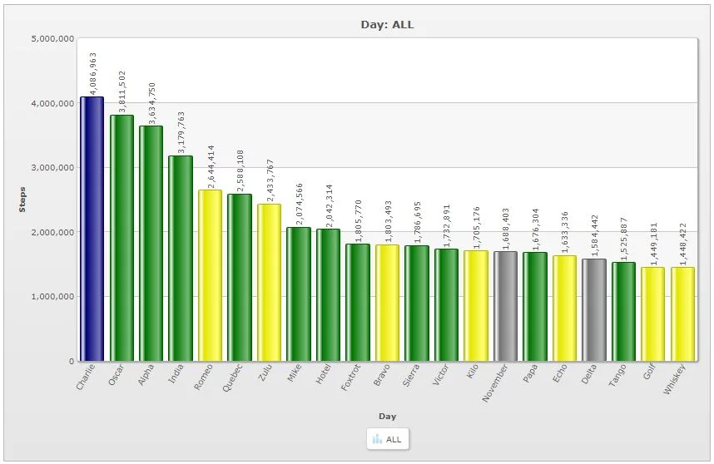Click the value label 2,644,414

coord(211,166)
